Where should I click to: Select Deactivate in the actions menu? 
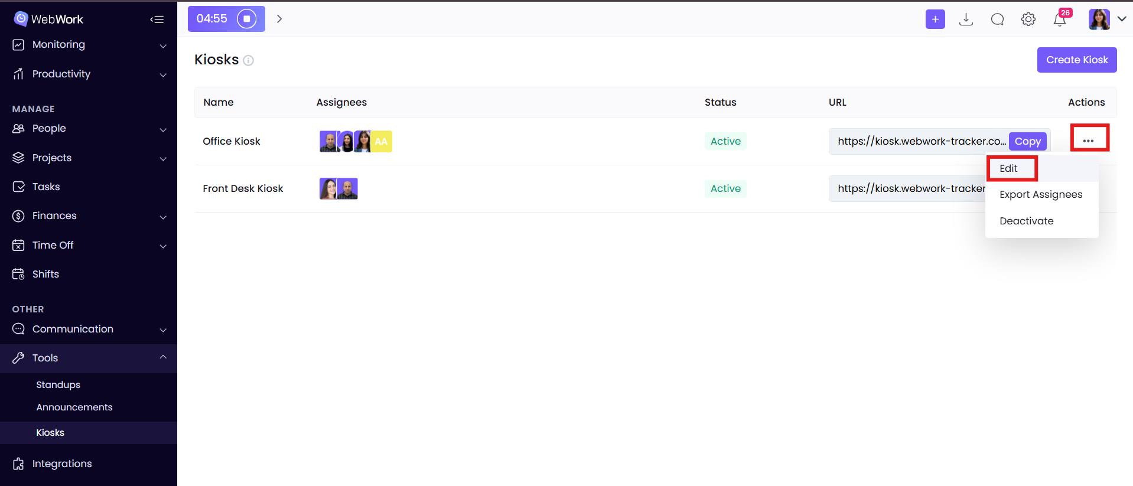click(x=1026, y=221)
